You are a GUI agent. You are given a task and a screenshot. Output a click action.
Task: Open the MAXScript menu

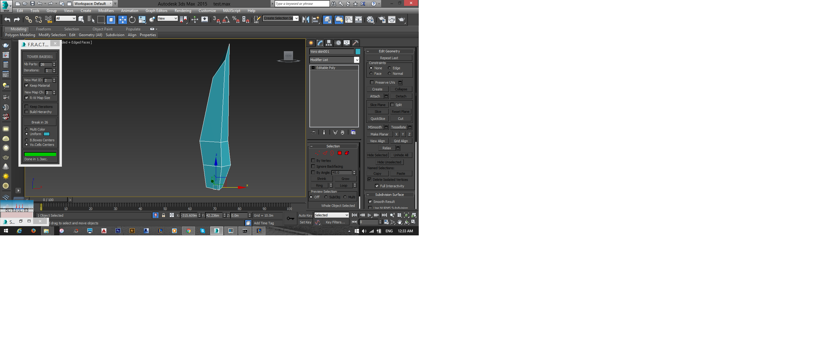pos(231,10)
